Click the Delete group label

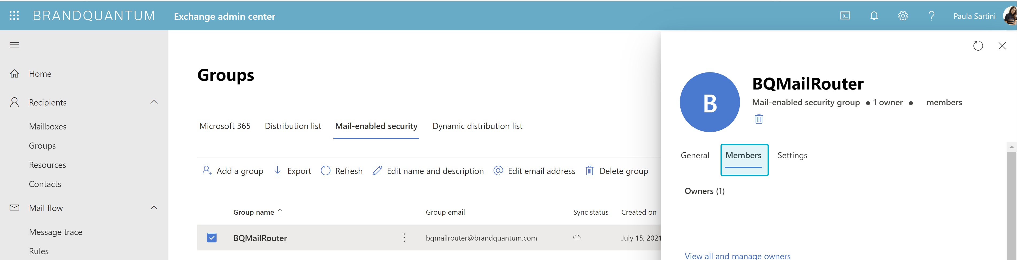(x=623, y=171)
